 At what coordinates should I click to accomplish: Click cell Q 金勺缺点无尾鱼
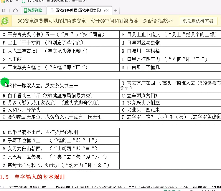(60, 117)
